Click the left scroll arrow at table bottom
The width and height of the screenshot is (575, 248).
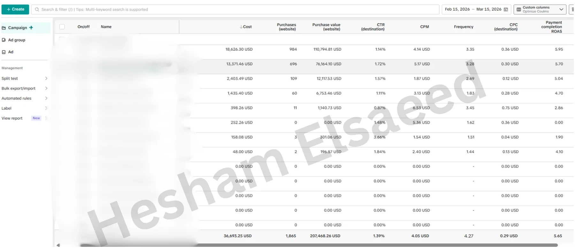(x=58, y=245)
